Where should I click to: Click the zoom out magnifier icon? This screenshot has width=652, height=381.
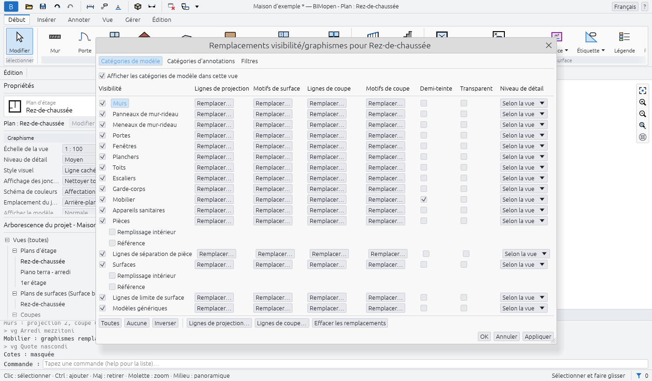pos(643,114)
